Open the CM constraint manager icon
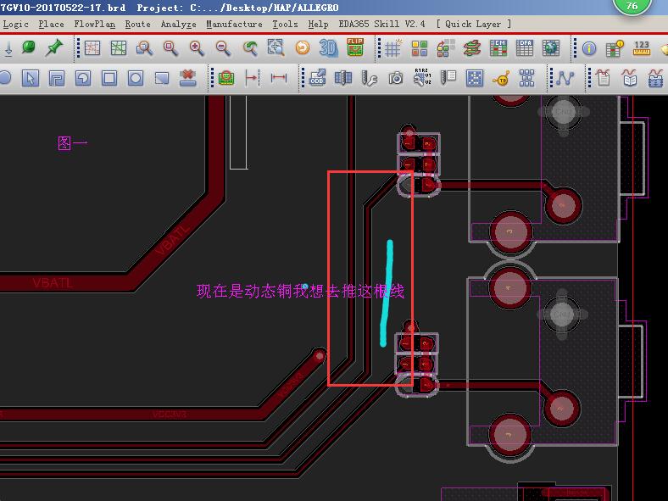 click(x=498, y=48)
